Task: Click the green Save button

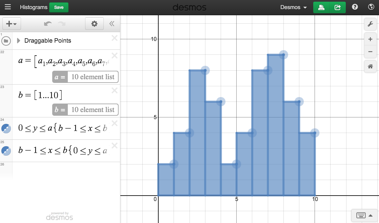Action: coord(59,7)
